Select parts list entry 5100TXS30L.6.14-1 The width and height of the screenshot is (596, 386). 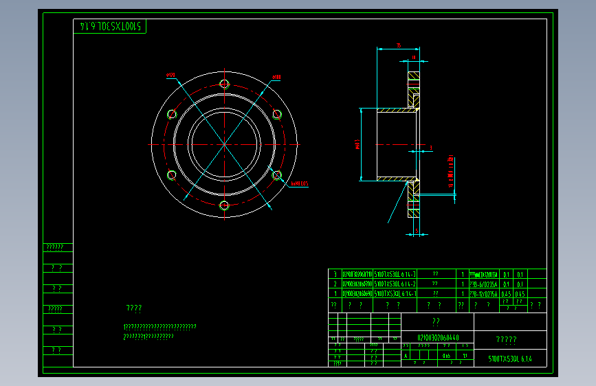pos(395,294)
